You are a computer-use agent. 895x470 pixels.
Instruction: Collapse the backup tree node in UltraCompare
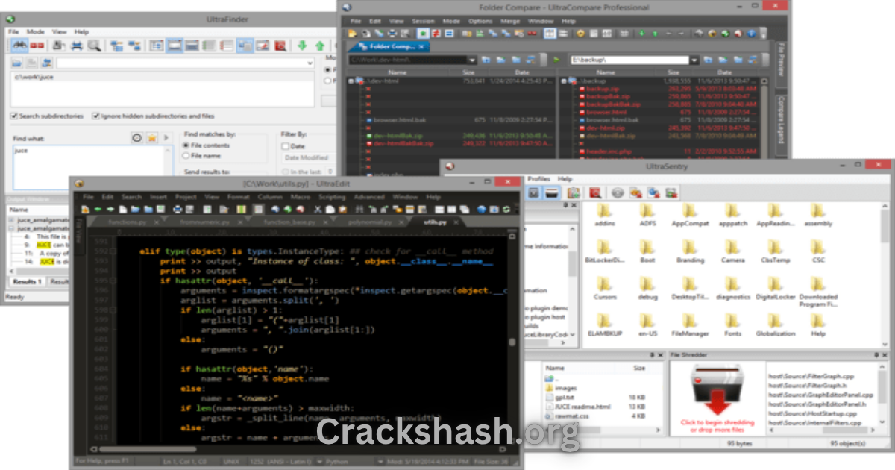[x=564, y=81]
